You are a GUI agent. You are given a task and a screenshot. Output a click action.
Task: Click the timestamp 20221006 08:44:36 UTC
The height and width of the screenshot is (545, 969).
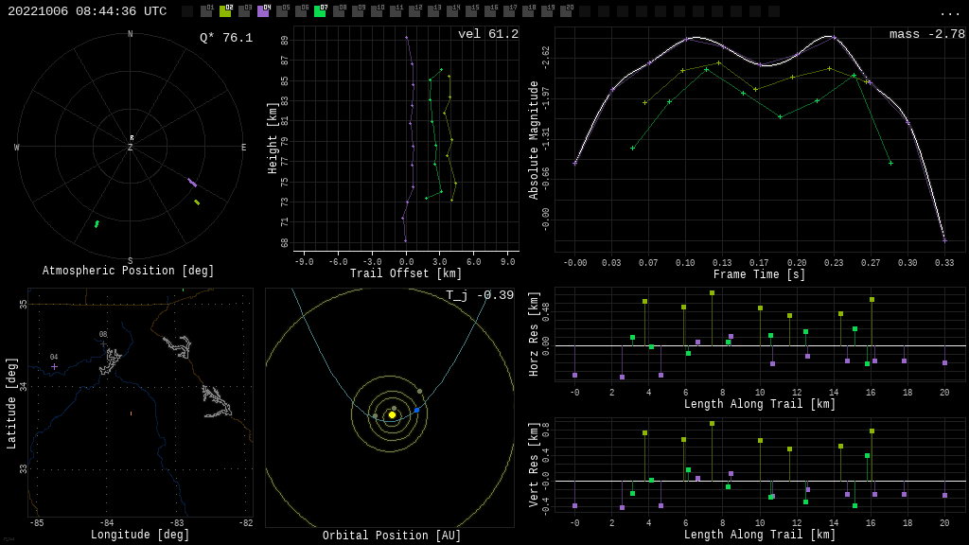pos(87,11)
